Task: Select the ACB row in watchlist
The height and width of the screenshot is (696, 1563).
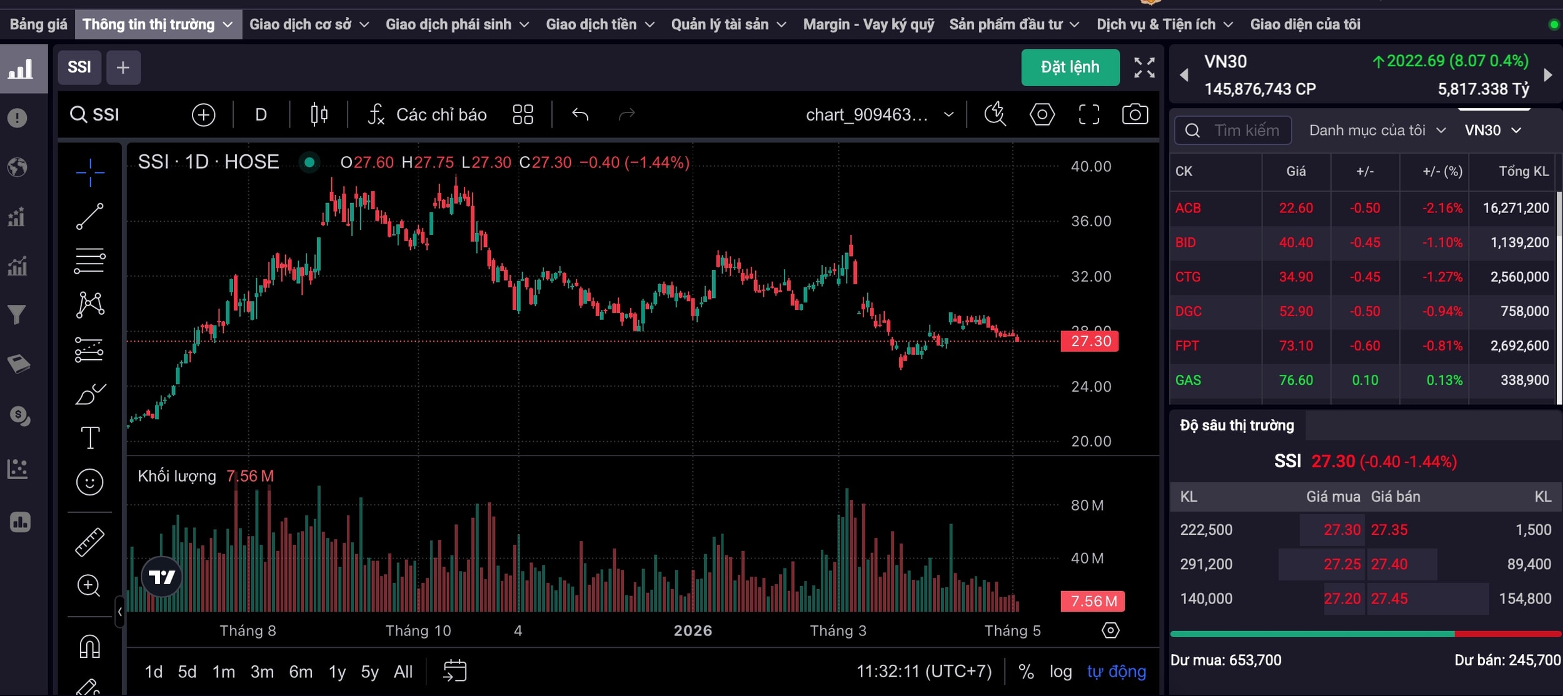Action: point(1363,208)
